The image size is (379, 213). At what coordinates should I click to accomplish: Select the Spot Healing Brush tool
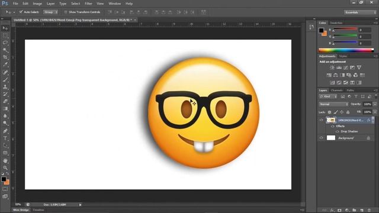[x=5, y=72]
